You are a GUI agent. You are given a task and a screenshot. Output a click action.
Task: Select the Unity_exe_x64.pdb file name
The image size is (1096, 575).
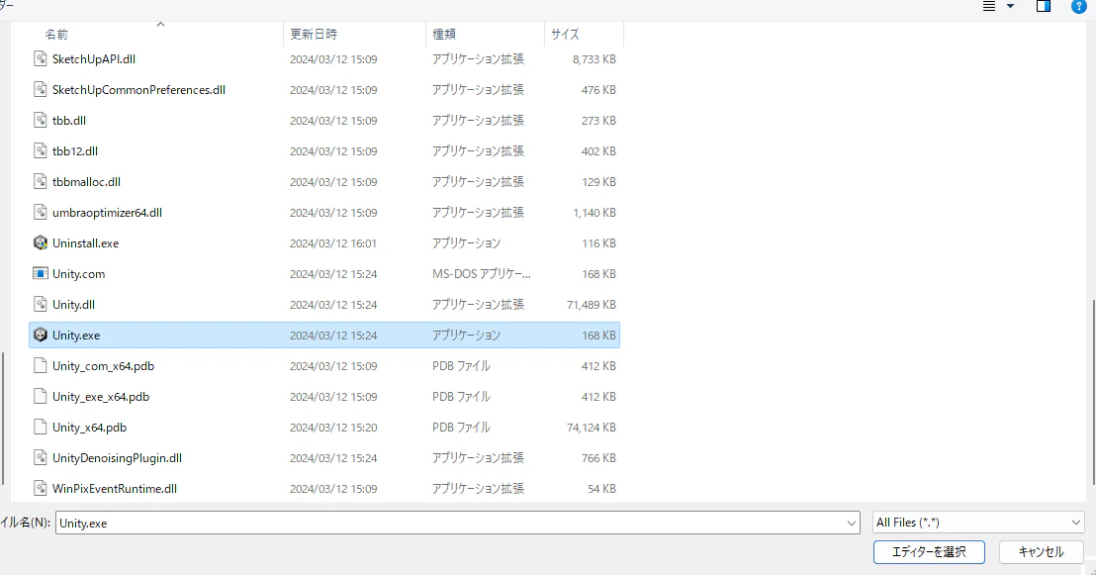[101, 397]
